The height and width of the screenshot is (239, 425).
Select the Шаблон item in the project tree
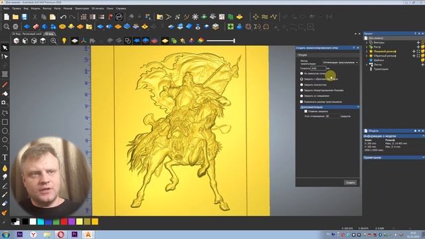(x=379, y=60)
